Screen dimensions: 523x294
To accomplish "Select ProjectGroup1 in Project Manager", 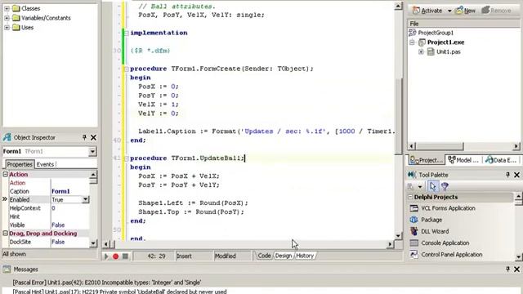I will pyautogui.click(x=436, y=33).
